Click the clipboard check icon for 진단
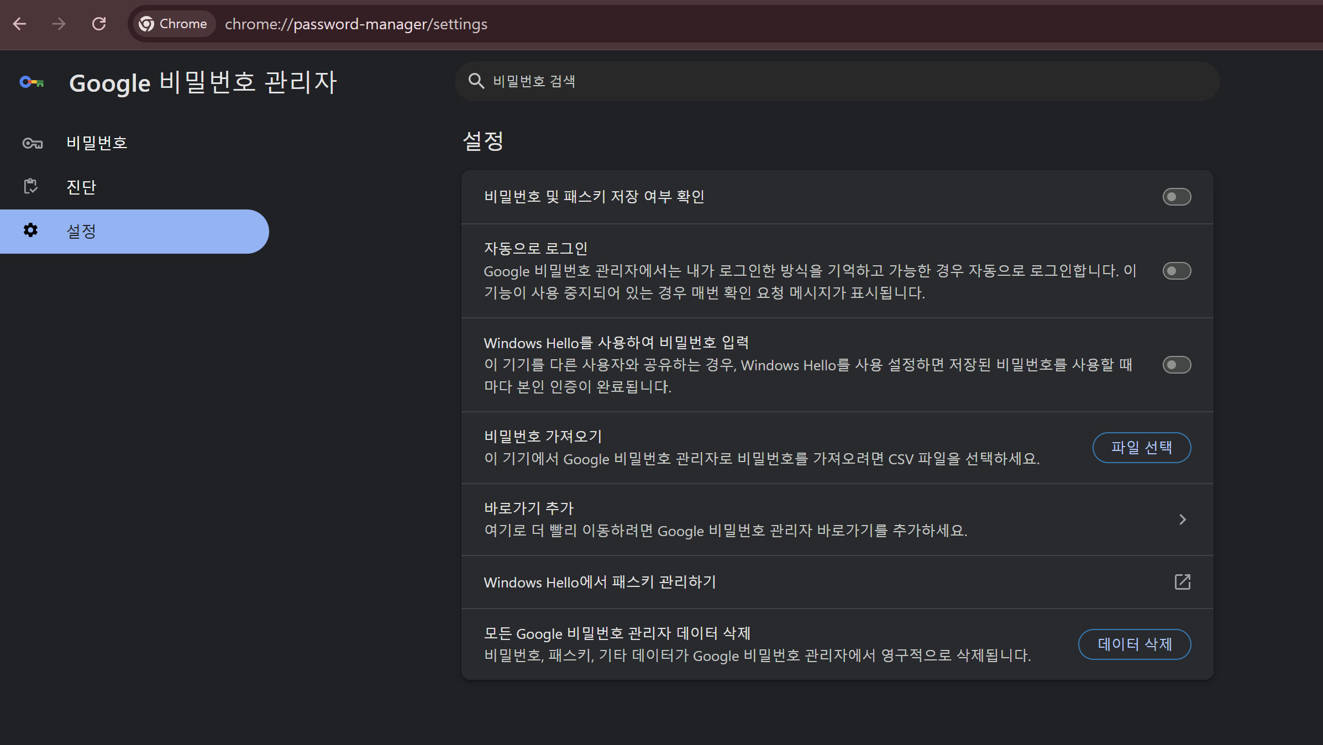Viewport: 1323px width, 745px height. coord(31,187)
